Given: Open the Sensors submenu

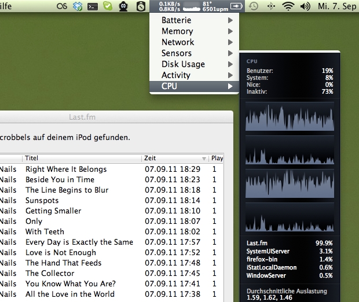Looking at the screenshot, I should tap(194, 53).
